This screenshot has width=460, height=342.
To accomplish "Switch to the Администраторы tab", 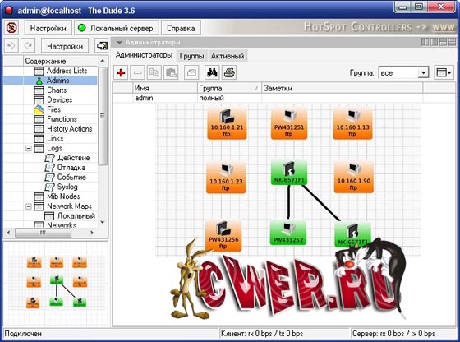I will coord(144,55).
